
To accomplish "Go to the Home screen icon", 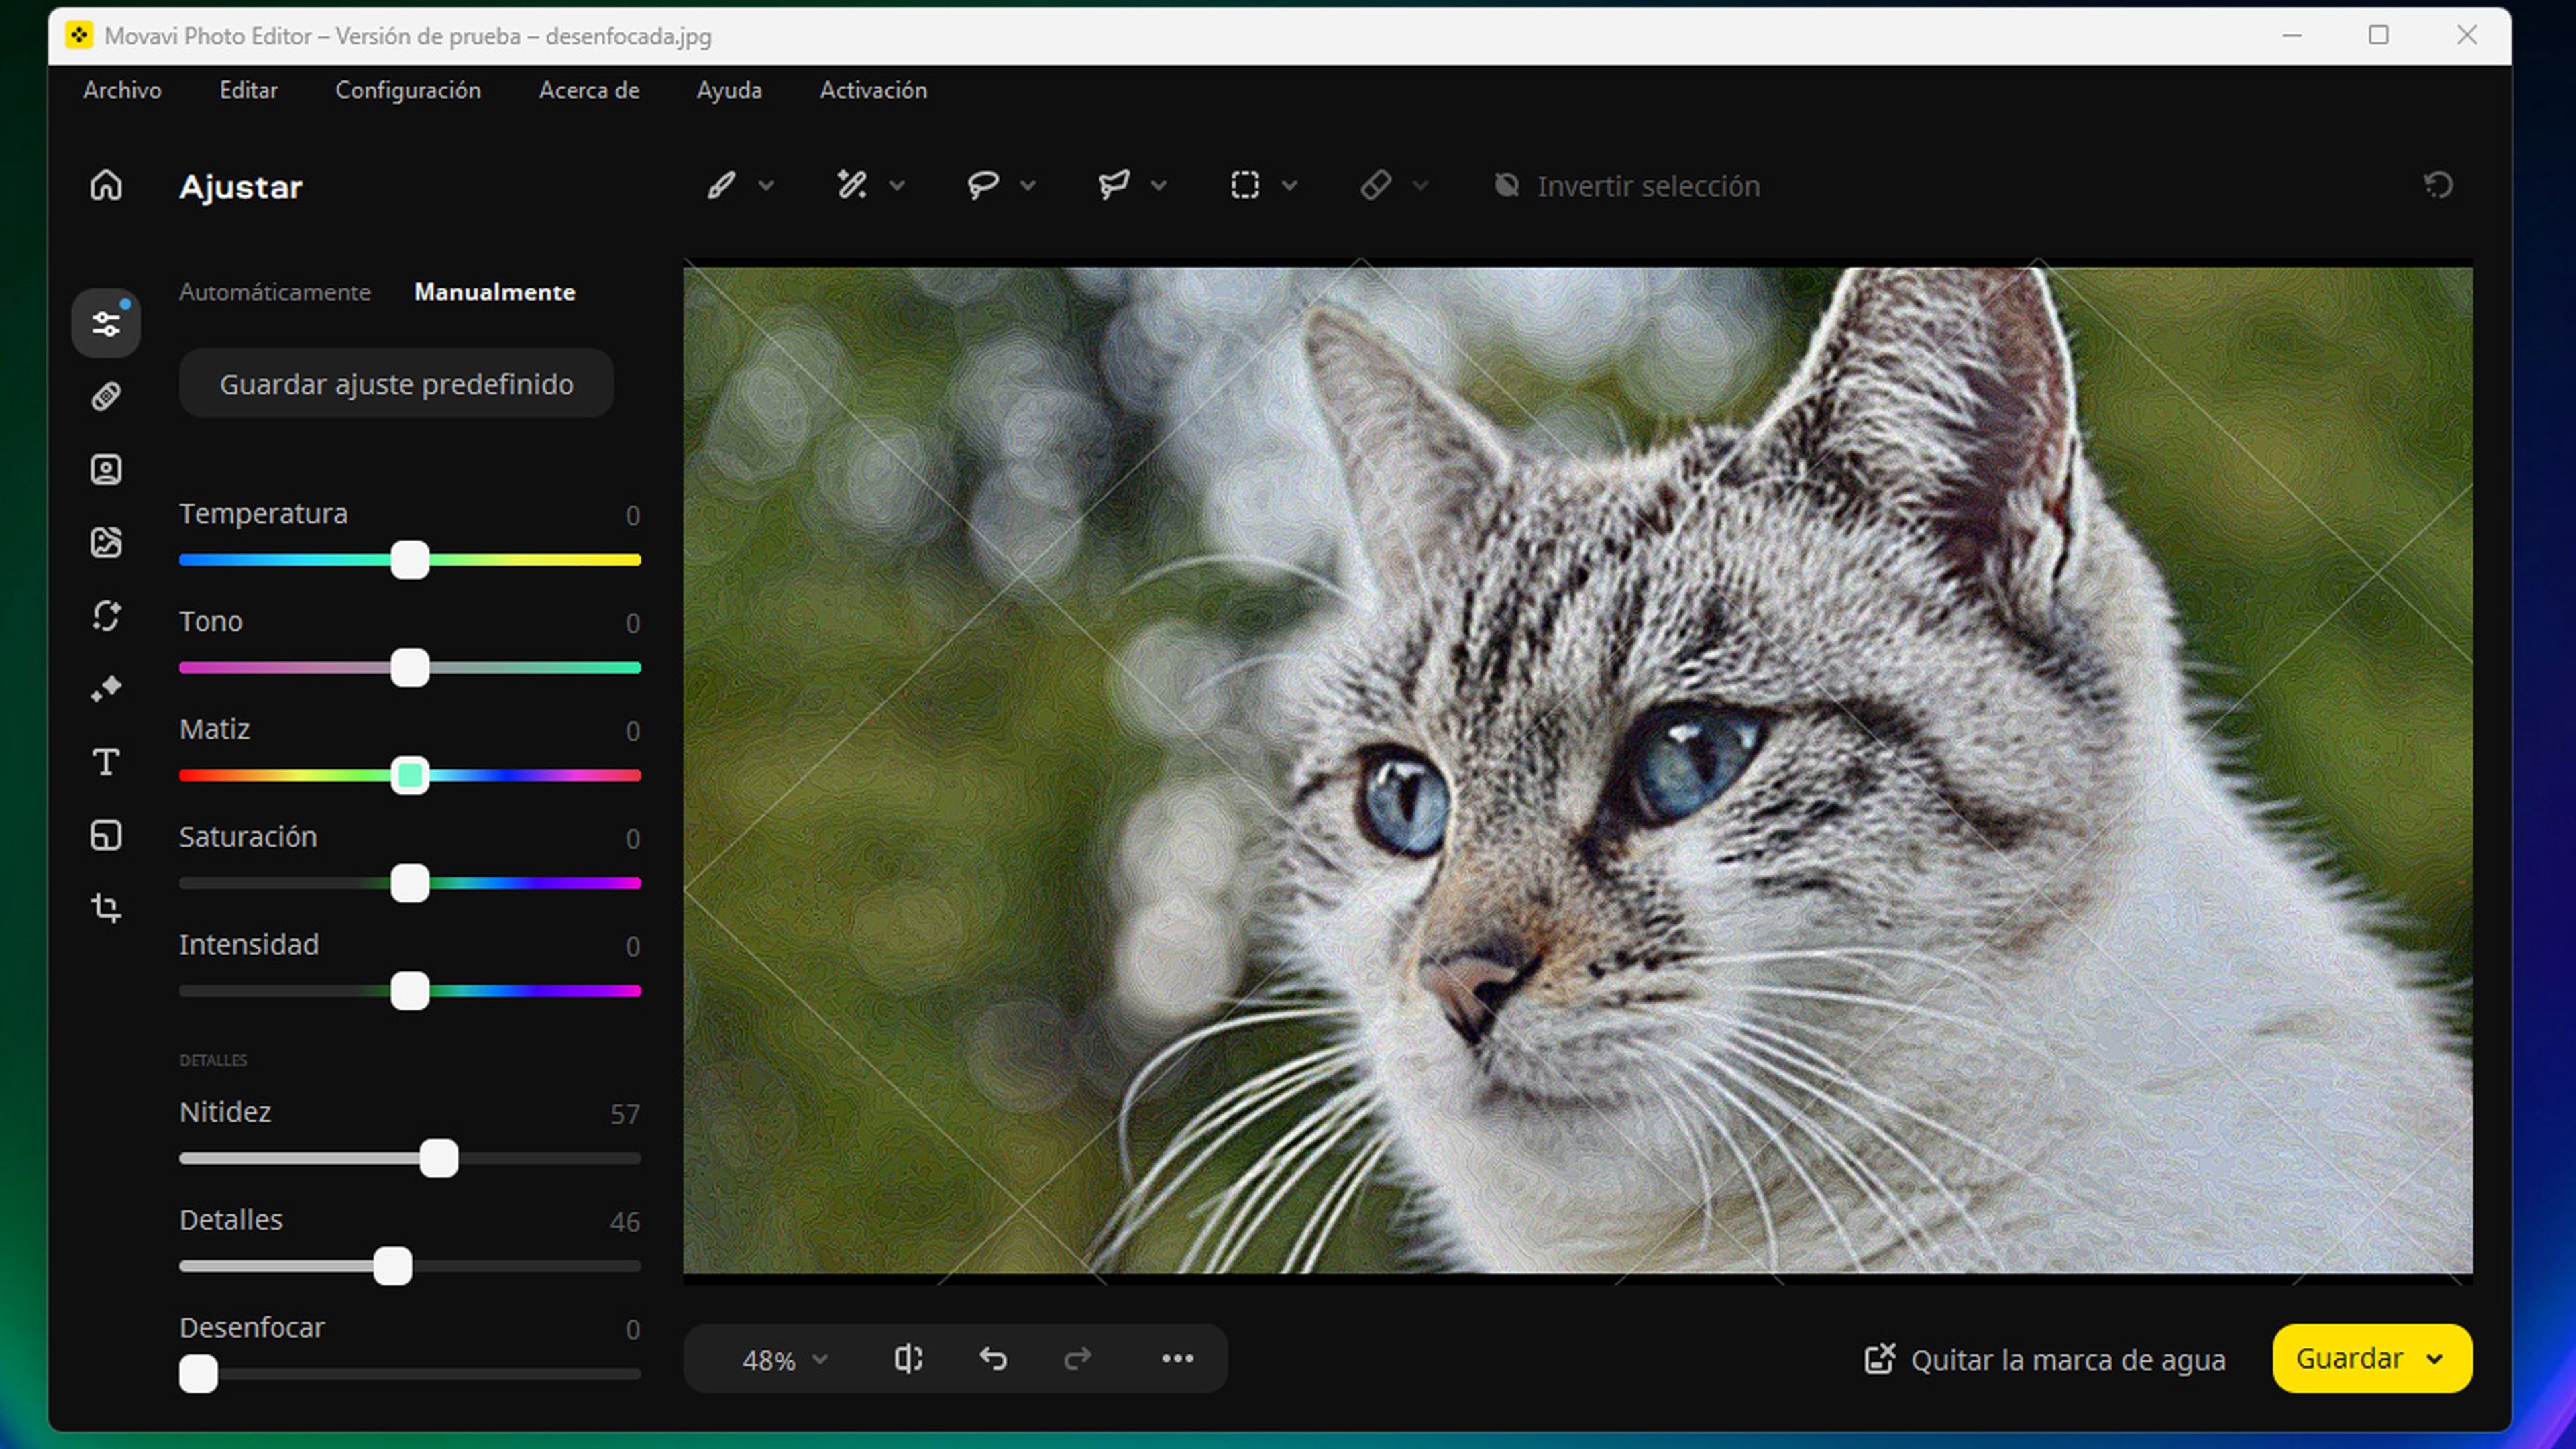I will [106, 185].
